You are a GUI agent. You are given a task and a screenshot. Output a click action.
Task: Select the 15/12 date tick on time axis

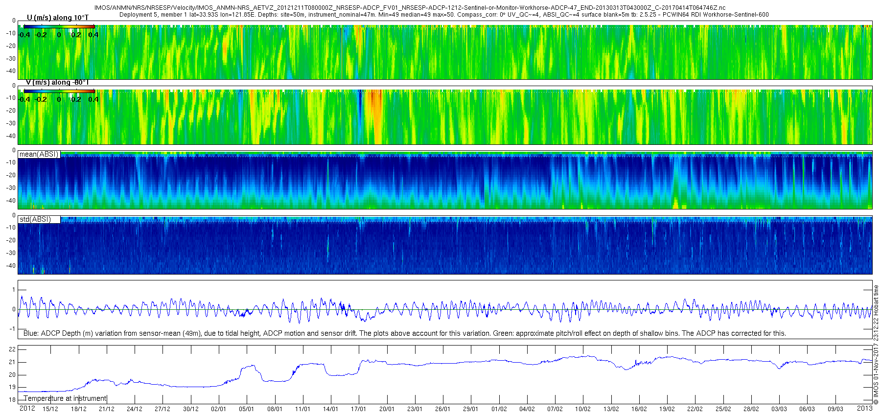click(x=50, y=409)
